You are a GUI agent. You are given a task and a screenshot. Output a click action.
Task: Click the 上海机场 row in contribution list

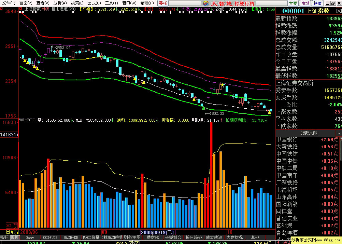tap(307, 190)
